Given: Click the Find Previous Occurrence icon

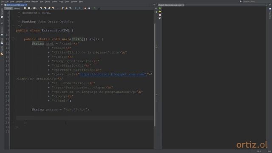Looking at the screenshot, I should (45, 8).
